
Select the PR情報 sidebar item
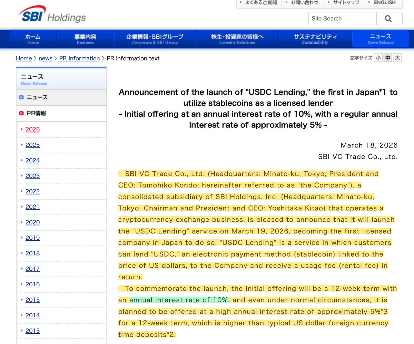coord(61,113)
